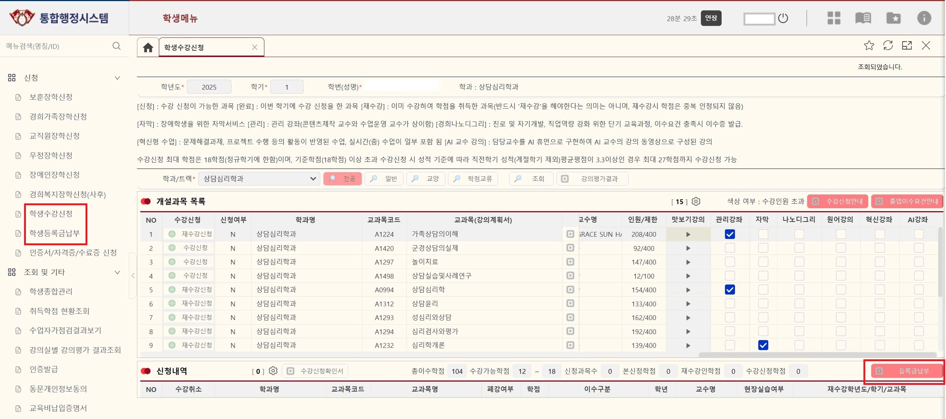Toggle 나노디그리 checkbox for 군경상담의실제
Screen dimensions: 946x419
point(799,248)
